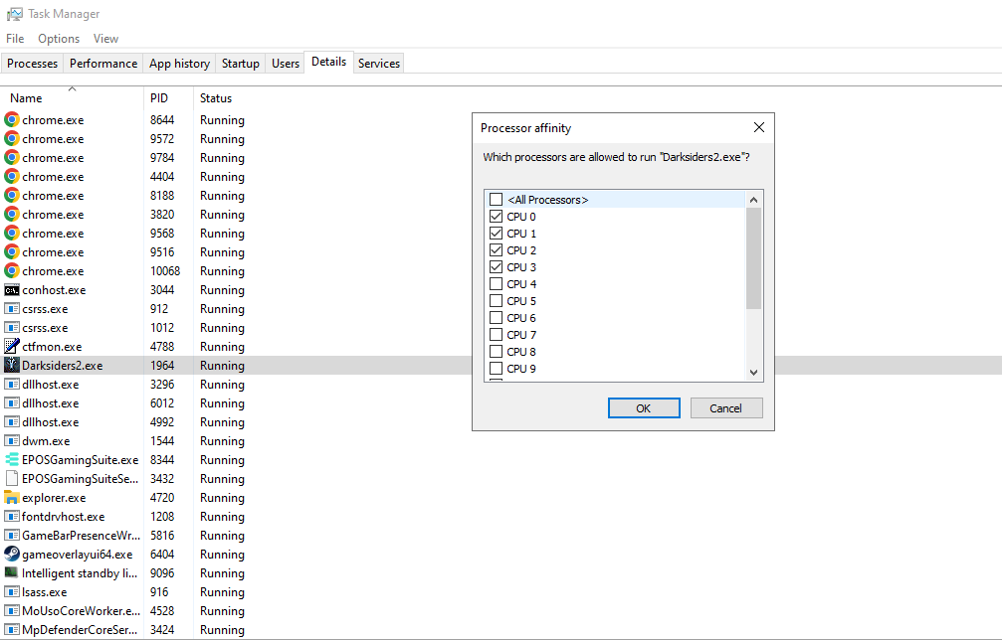Enable CPU 9 checkbox
This screenshot has height=641, width=1002.
[x=496, y=369]
